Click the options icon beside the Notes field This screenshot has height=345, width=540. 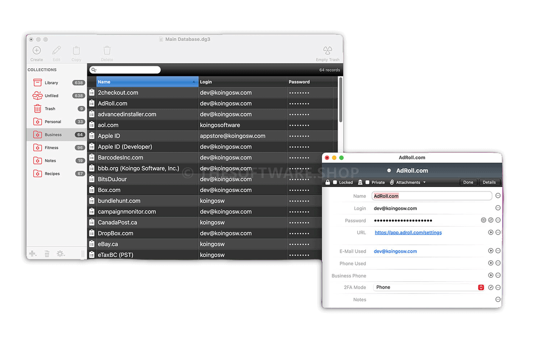[x=498, y=299]
